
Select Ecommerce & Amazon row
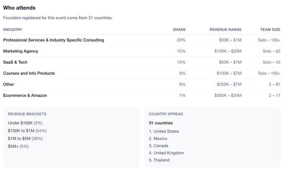click(142, 95)
